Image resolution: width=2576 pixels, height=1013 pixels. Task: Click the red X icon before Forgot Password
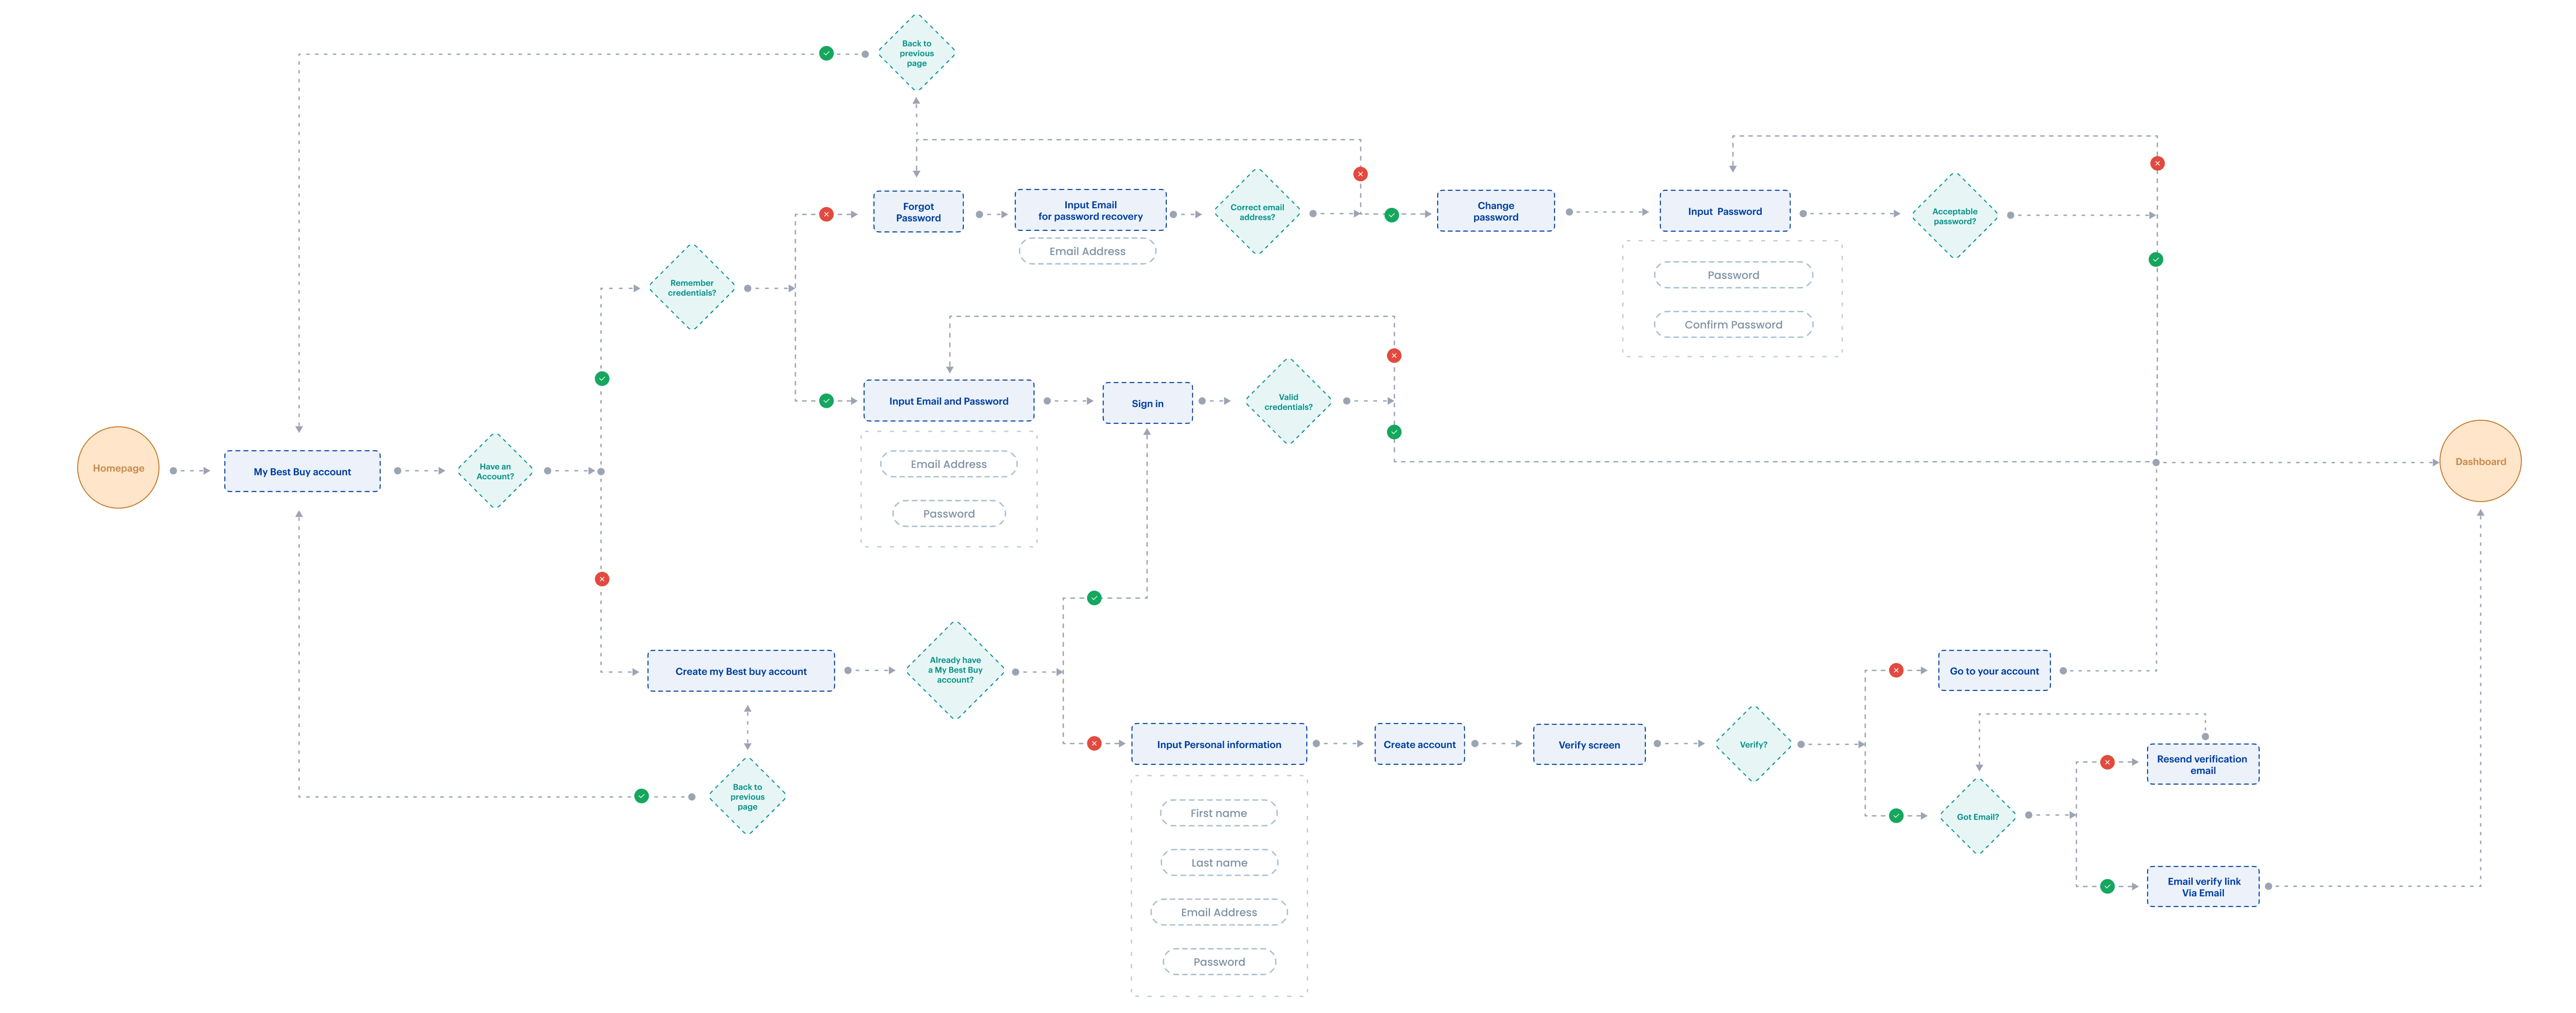(x=826, y=214)
